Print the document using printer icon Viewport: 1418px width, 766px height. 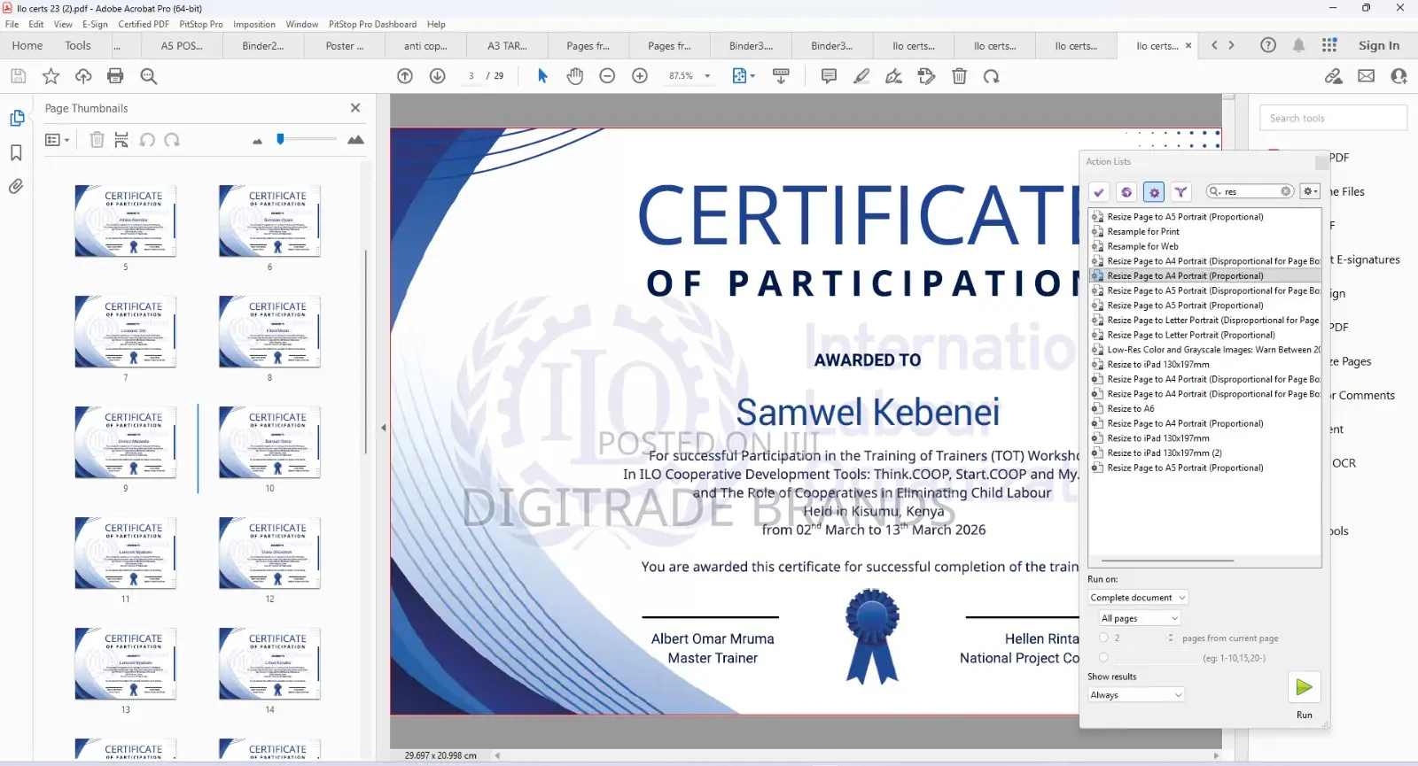pyautogui.click(x=115, y=76)
